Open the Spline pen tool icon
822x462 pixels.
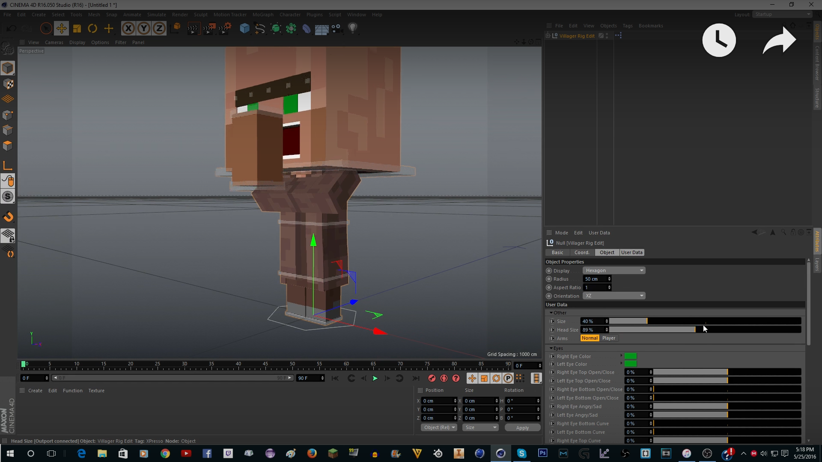coord(260,29)
